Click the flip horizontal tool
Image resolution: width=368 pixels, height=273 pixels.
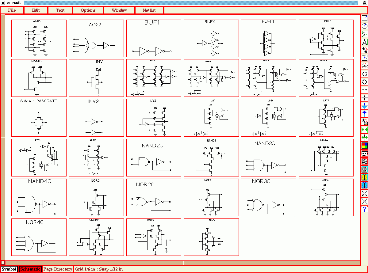tap(364, 90)
